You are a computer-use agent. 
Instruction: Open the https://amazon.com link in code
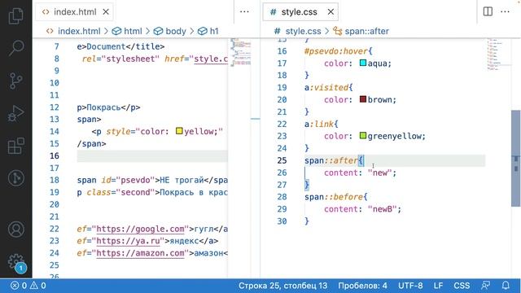click(x=140, y=253)
